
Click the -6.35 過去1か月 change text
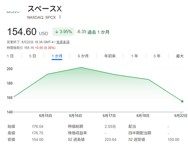[93, 32]
